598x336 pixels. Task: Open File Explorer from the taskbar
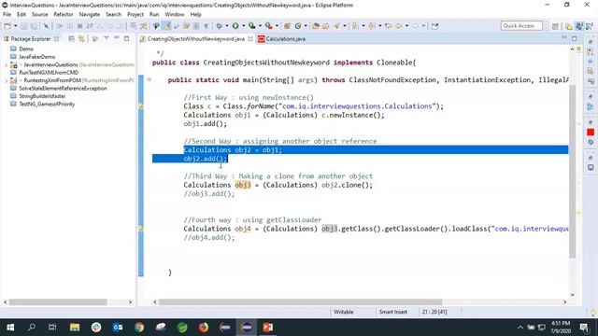click(75, 328)
